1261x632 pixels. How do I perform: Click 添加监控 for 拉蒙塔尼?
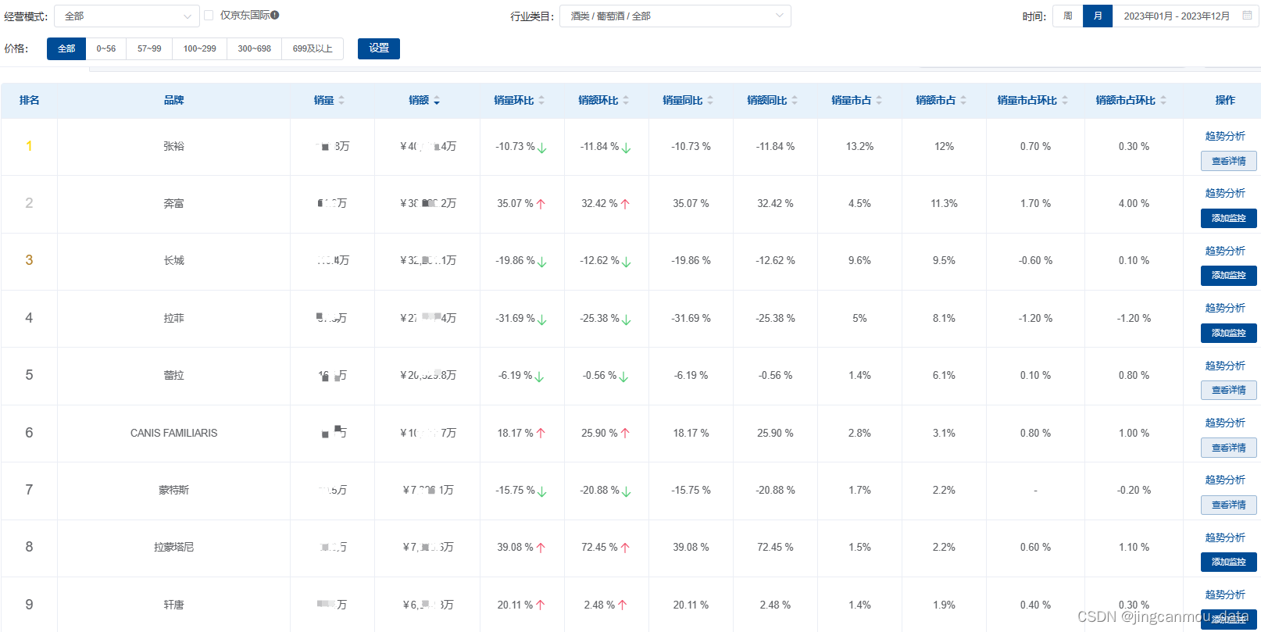[x=1229, y=562]
